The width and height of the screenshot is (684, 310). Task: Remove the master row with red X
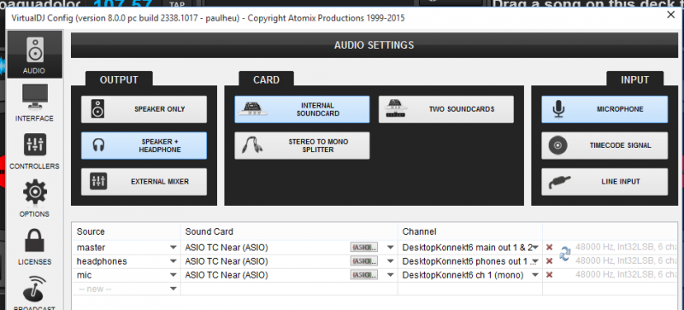pos(550,247)
